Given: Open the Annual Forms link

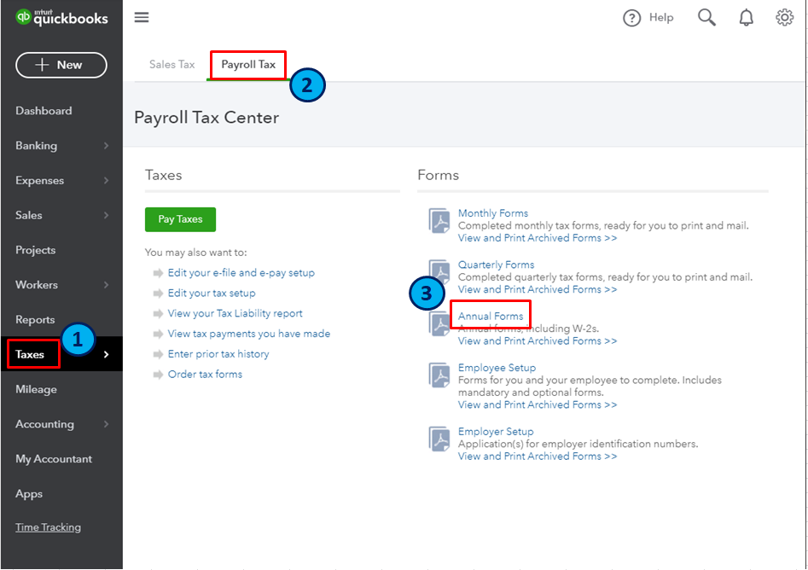Looking at the screenshot, I should [x=491, y=317].
